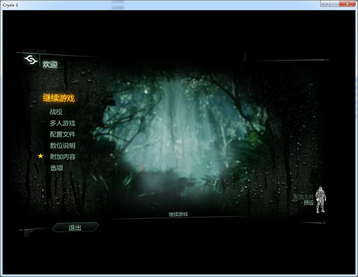Viewport: 358px width, 277px height.
Task: Click the 继续游戏 caption below the preview
Action: (178, 214)
